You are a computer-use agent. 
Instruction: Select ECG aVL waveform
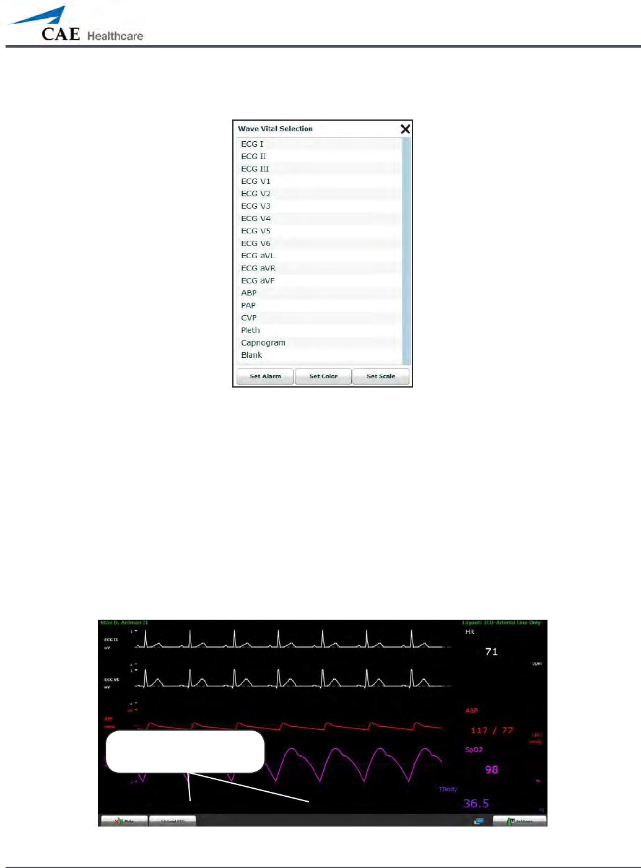click(x=320, y=255)
